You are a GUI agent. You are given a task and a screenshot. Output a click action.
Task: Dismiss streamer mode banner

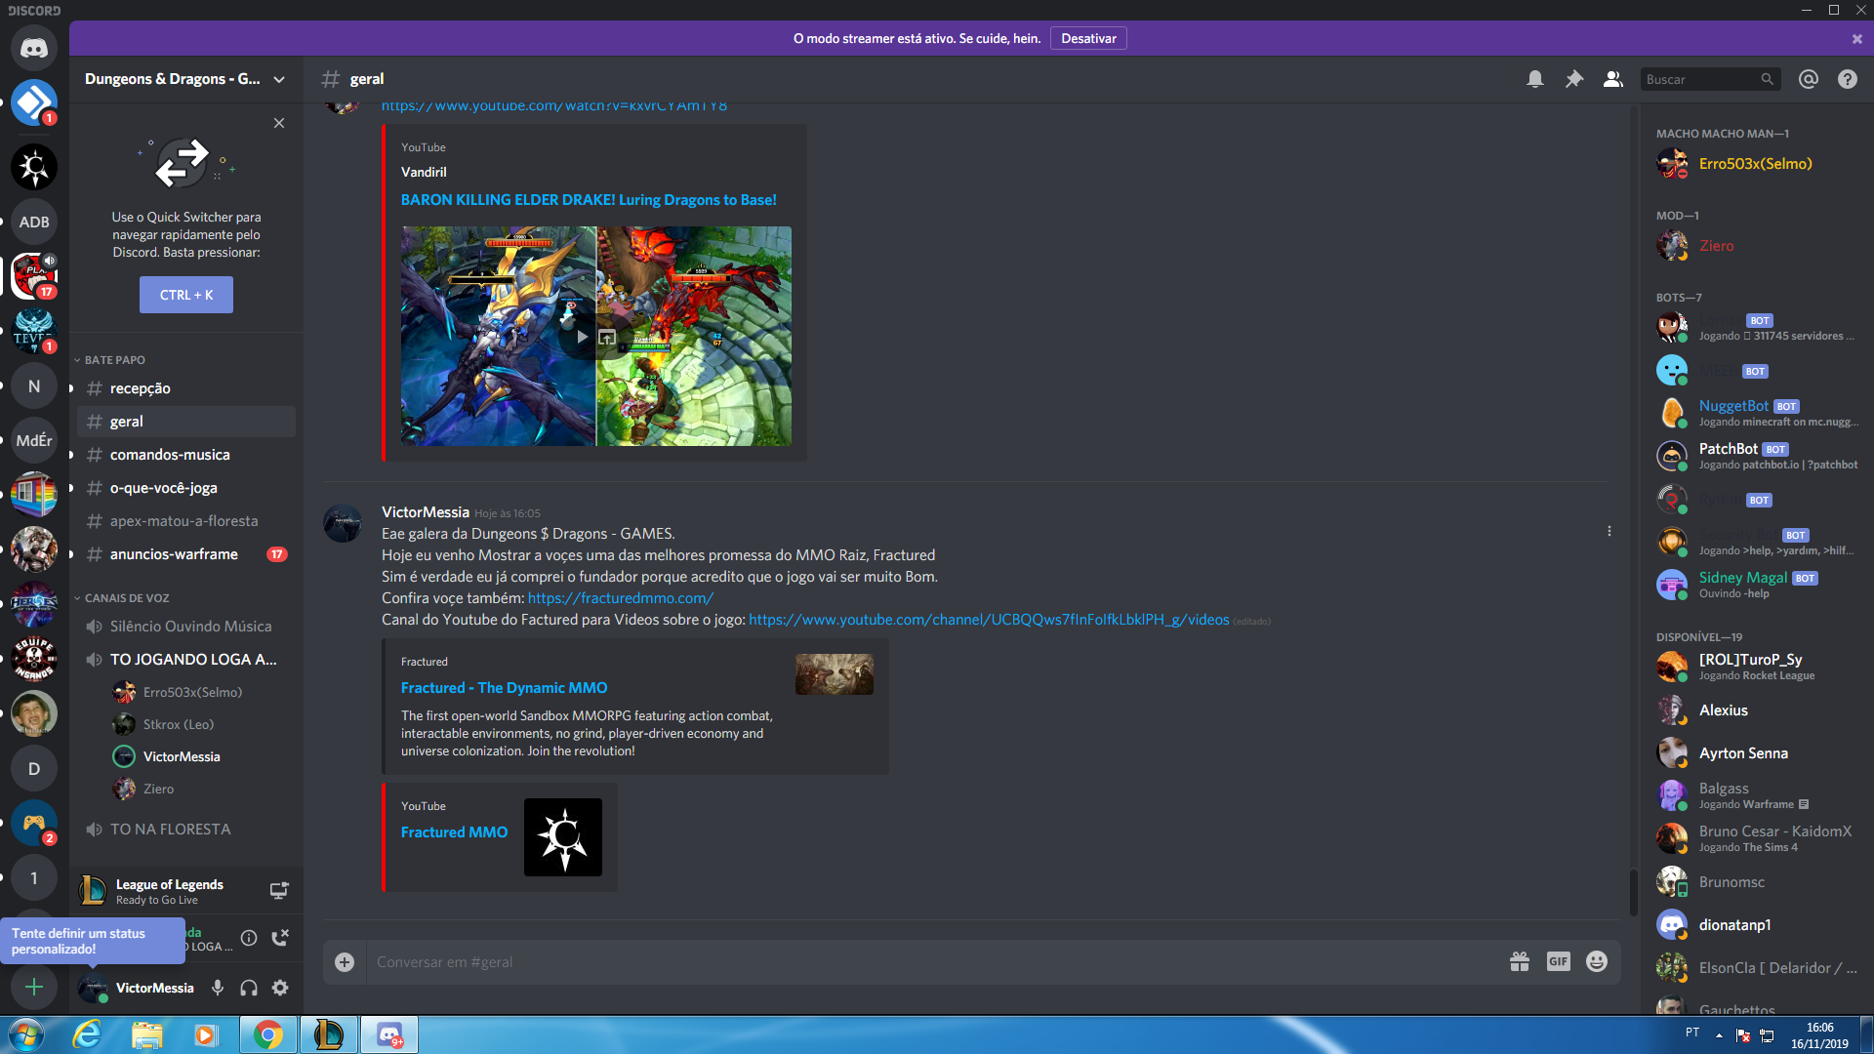coord(1857,39)
